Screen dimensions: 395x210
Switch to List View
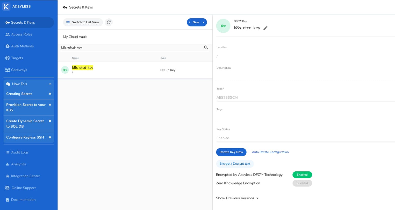(x=83, y=22)
